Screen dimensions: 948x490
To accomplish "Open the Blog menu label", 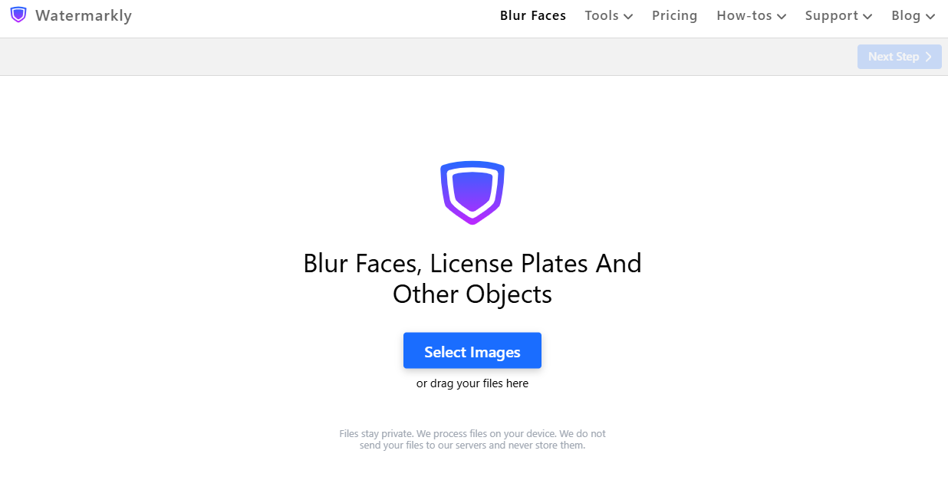I will click(905, 15).
